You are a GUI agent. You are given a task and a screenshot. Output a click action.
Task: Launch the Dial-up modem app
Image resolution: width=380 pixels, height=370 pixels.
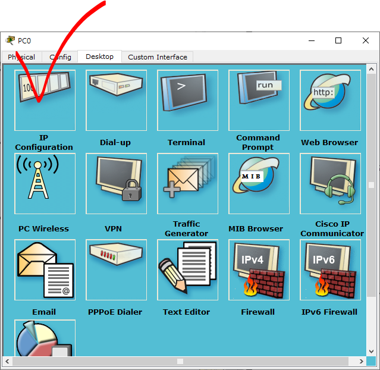tap(117, 100)
